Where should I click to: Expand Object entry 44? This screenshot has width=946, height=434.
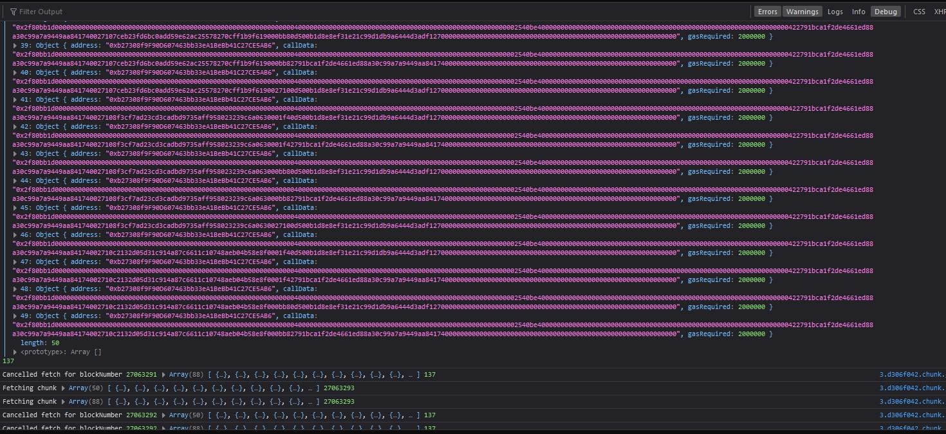[16, 181]
